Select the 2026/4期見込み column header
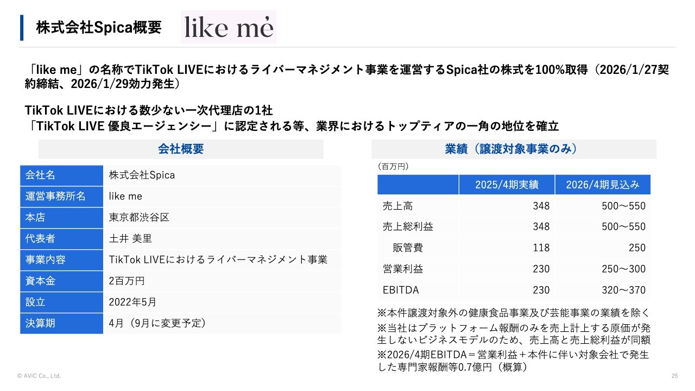695x391 pixels. [602, 185]
